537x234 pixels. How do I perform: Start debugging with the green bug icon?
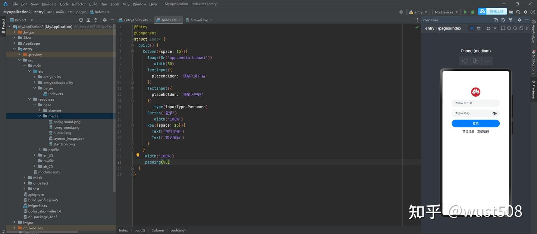tap(472, 12)
